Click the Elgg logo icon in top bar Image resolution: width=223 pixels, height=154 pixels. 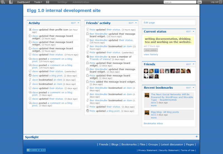(x=3, y=2)
